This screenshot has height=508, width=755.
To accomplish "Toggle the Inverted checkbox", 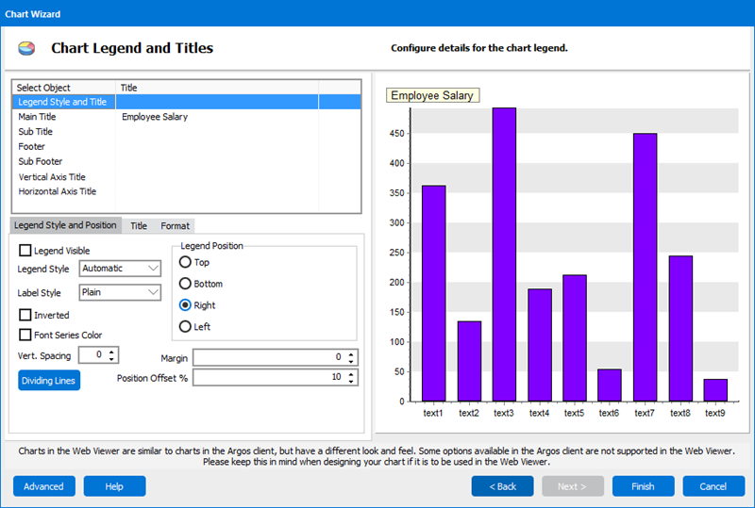I will [x=25, y=315].
